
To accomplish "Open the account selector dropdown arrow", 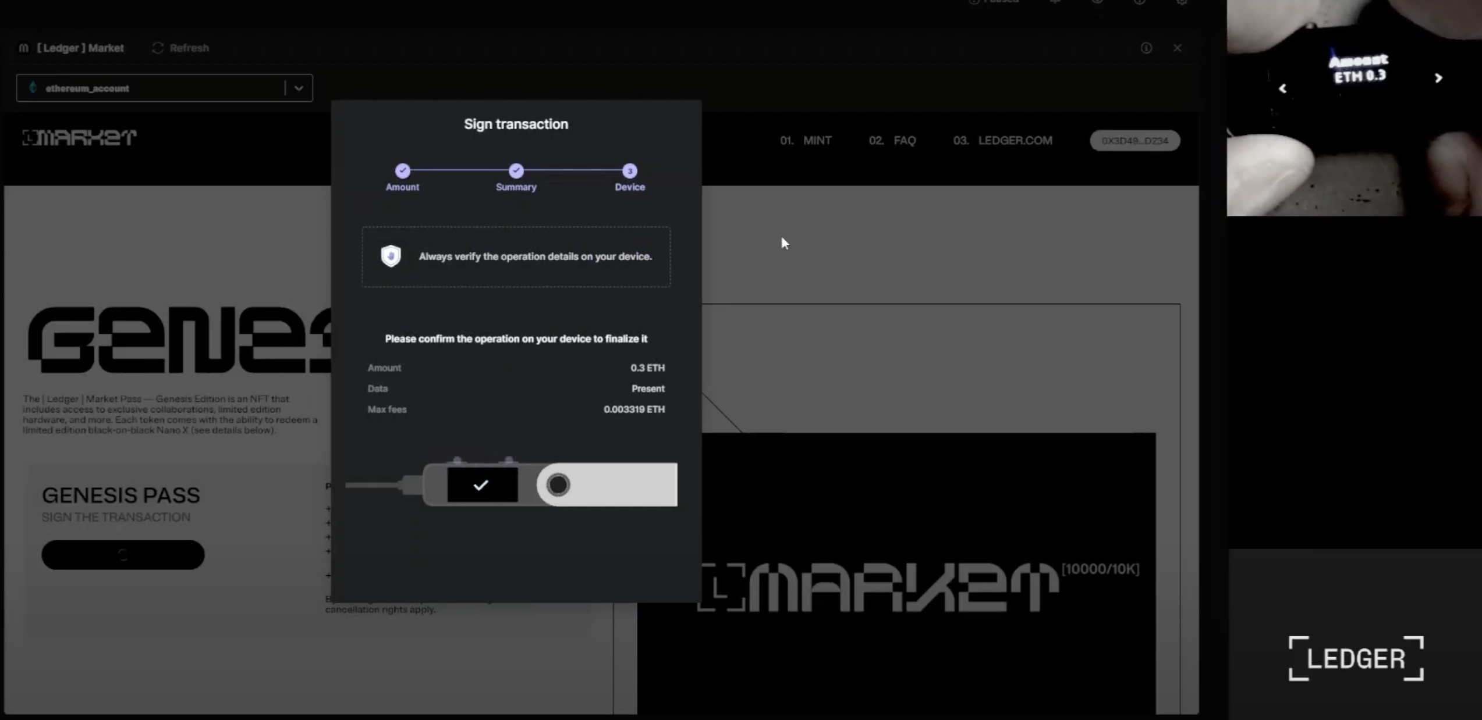I will pos(300,88).
